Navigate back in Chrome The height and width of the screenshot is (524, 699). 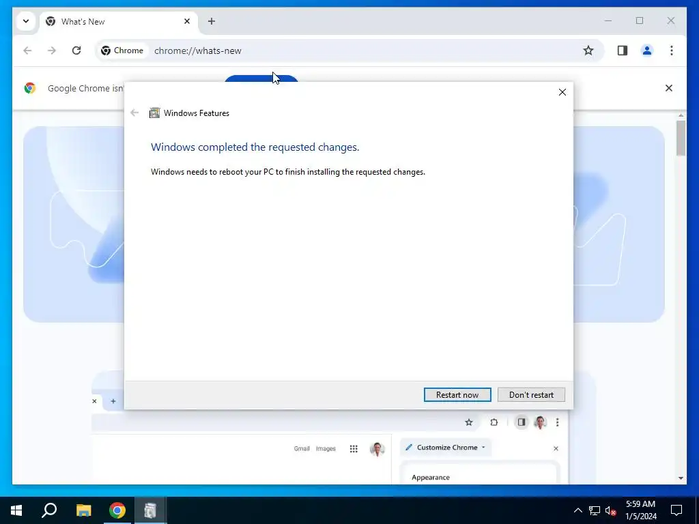tap(27, 50)
